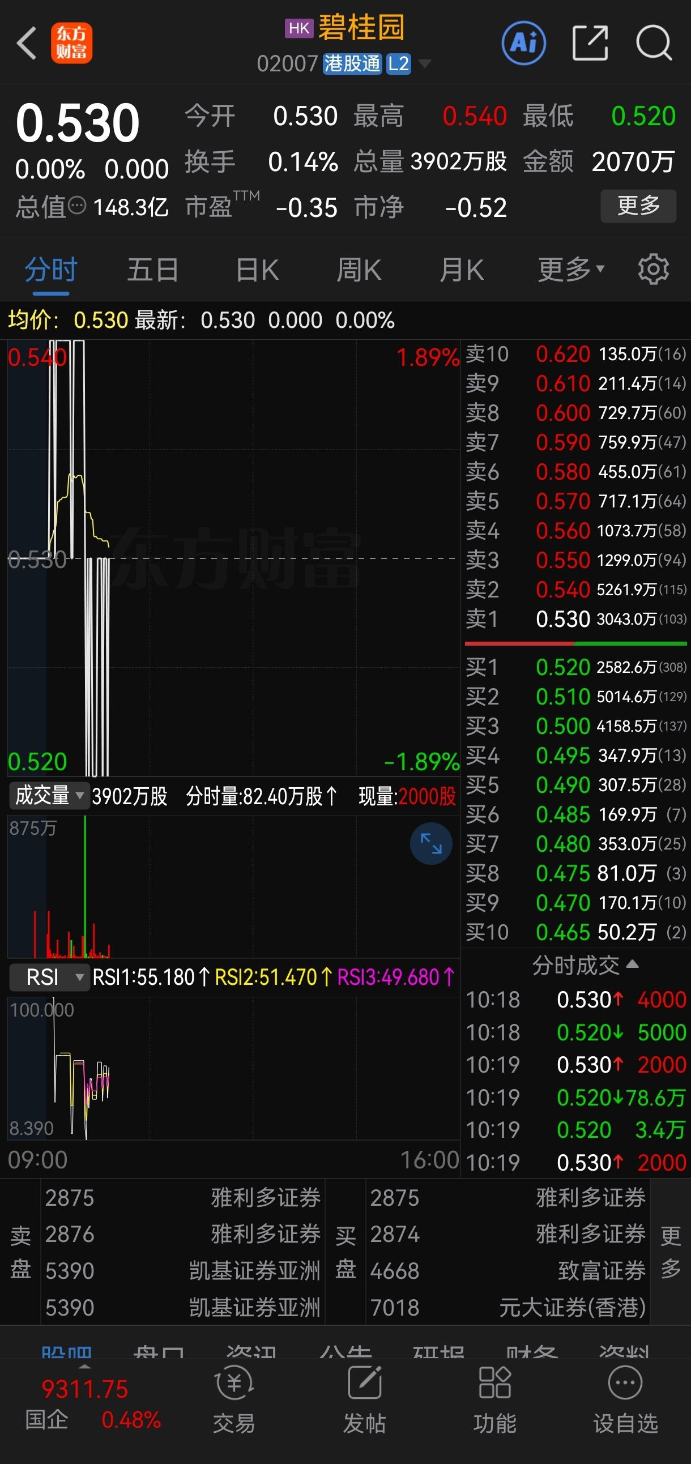The width and height of the screenshot is (691, 1464).
Task: Tap the intraday price chart area
Action: [233, 558]
